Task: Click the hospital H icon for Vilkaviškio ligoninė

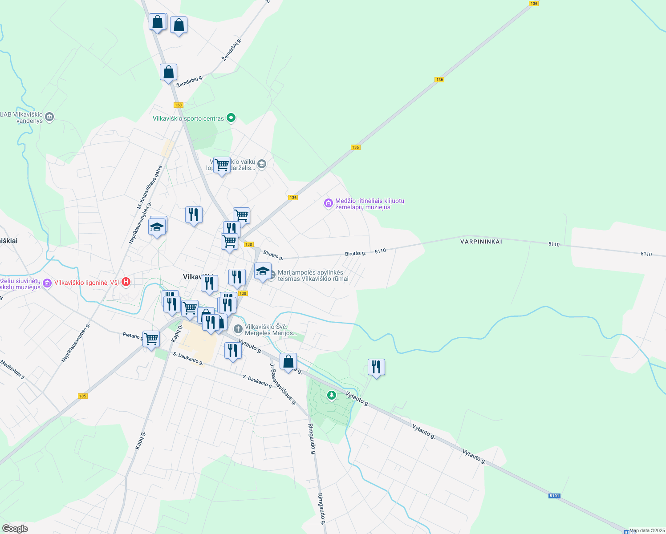Action: (126, 281)
